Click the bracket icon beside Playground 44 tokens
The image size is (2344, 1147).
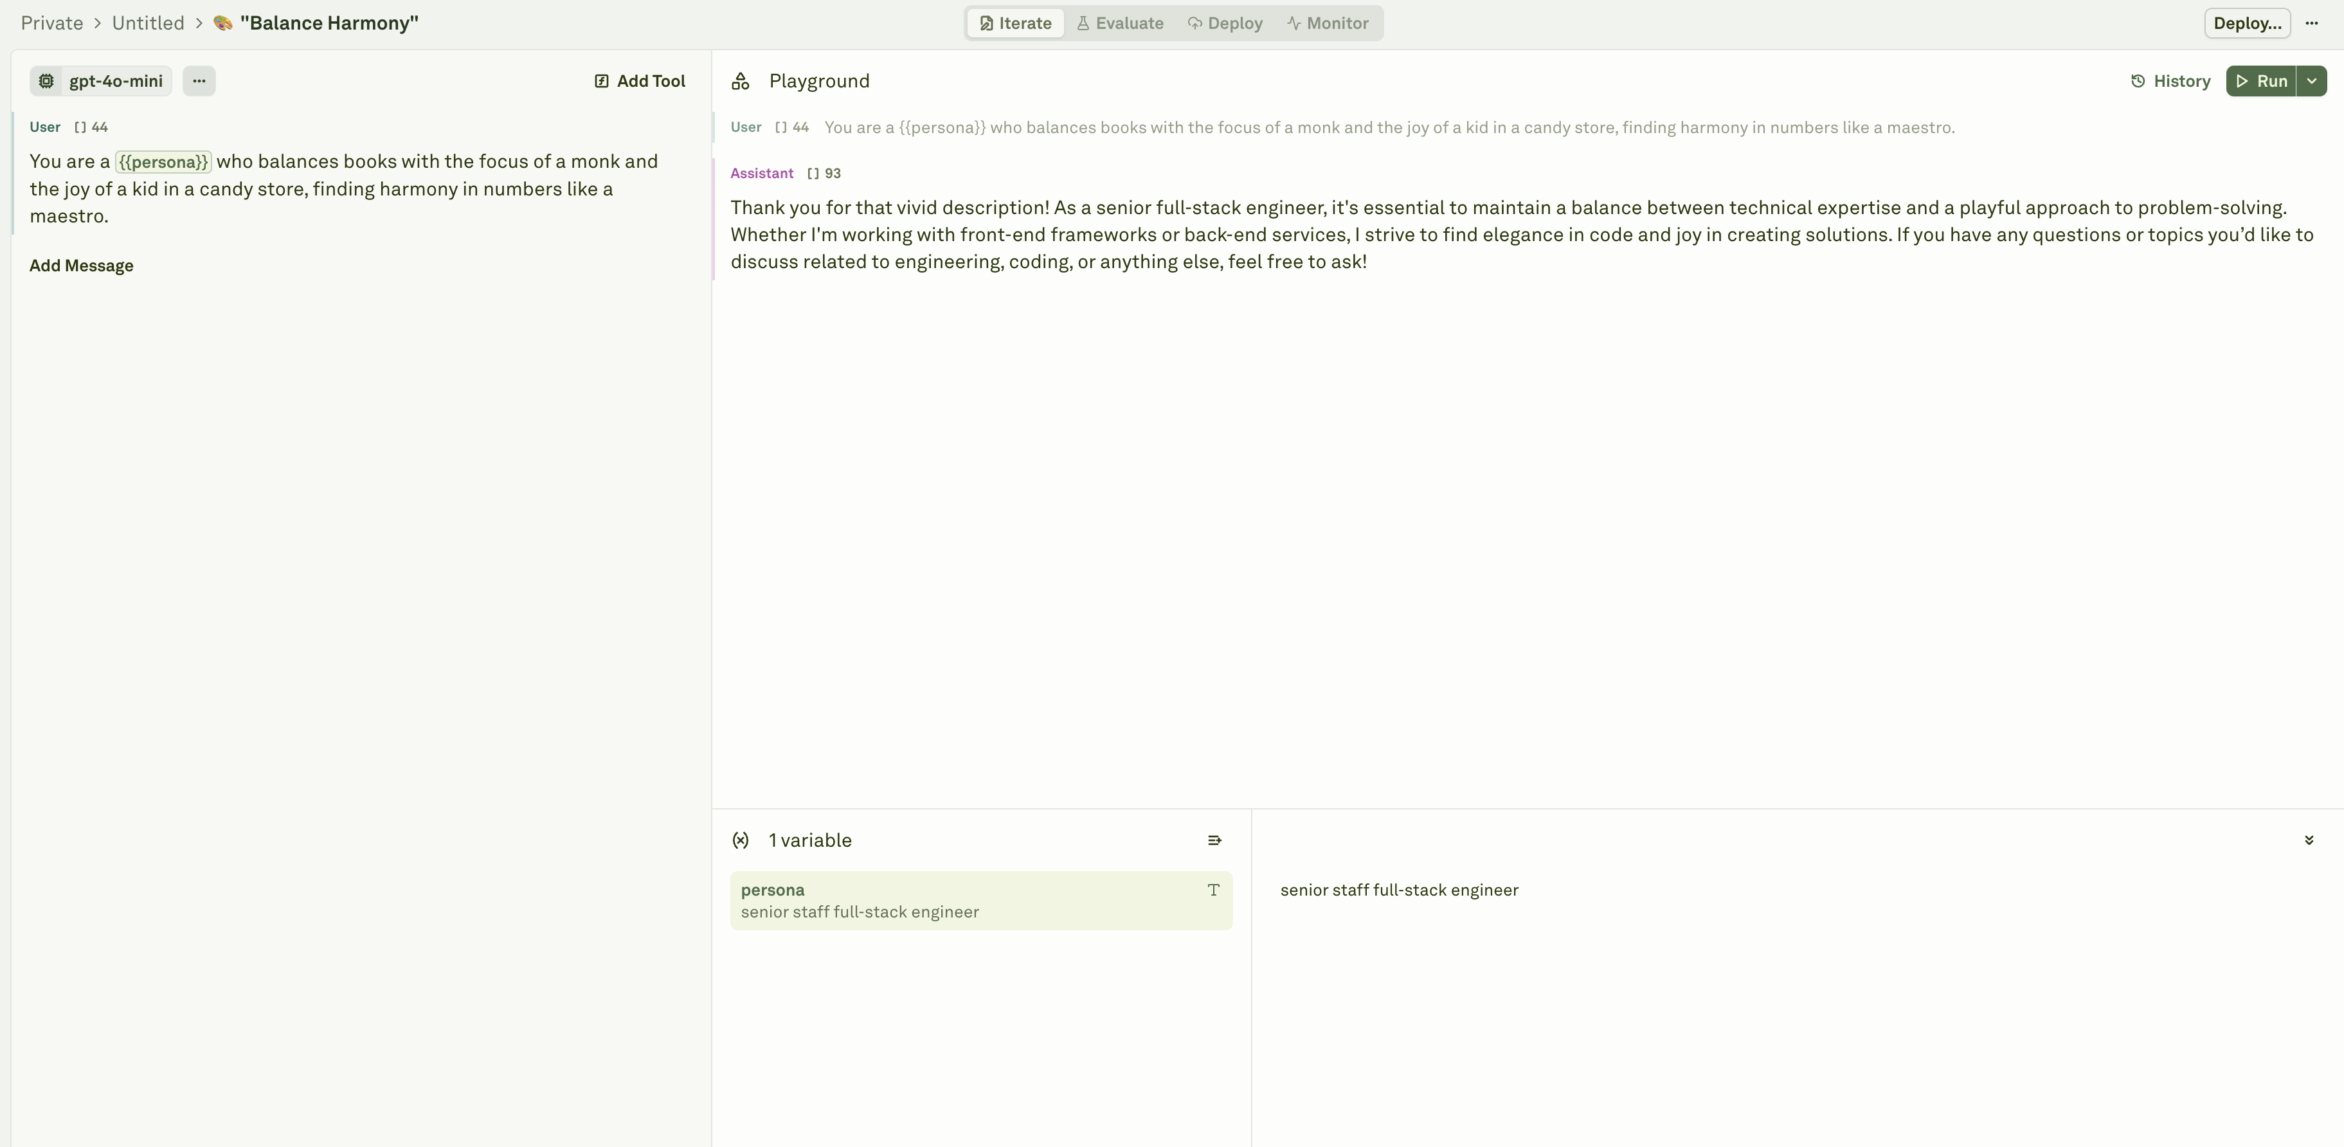point(780,127)
